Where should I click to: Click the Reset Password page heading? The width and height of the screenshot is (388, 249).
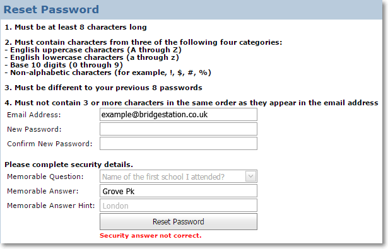coord(51,9)
